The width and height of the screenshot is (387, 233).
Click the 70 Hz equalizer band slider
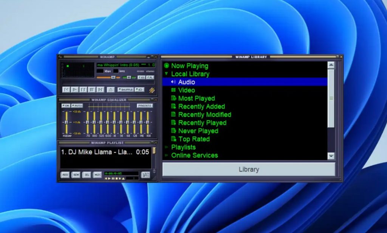(88, 123)
